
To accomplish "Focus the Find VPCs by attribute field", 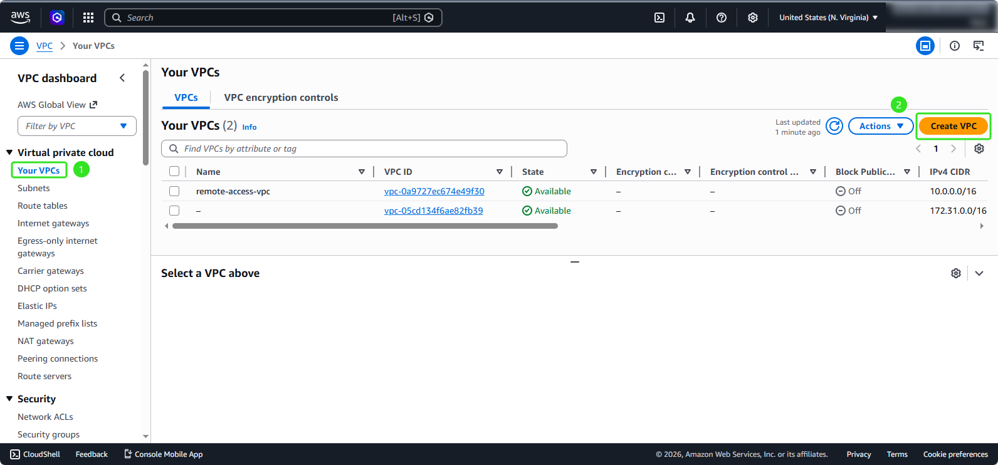I will (x=364, y=149).
